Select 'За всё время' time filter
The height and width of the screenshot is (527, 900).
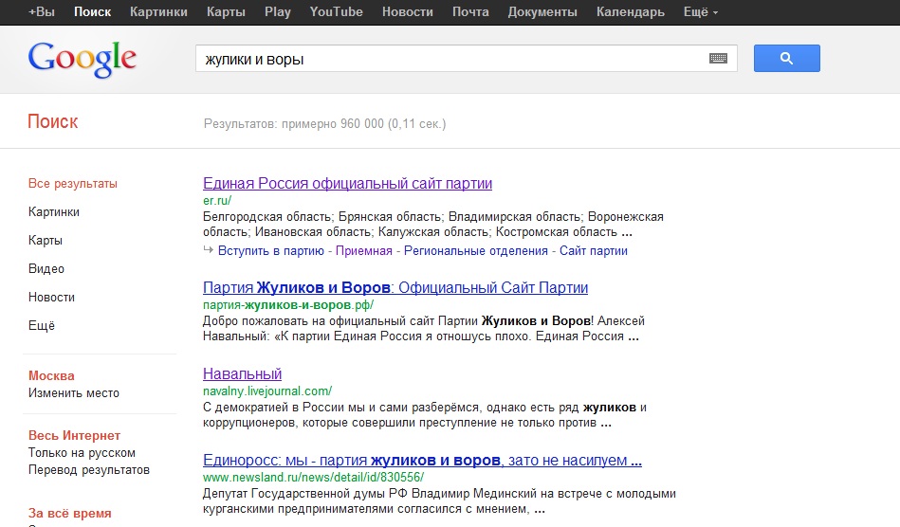tap(70, 513)
